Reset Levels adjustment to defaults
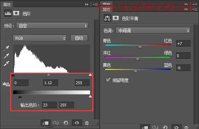 [x=66, y=123]
